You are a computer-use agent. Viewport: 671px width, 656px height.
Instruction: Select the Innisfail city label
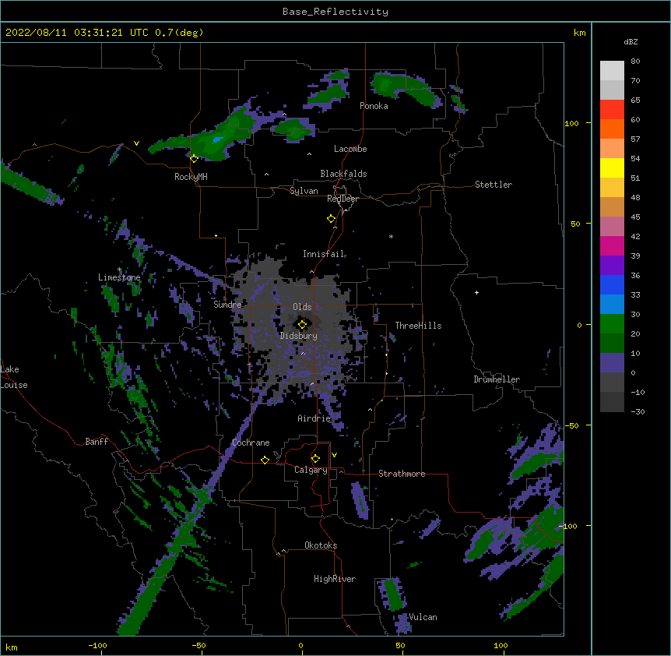323,254
